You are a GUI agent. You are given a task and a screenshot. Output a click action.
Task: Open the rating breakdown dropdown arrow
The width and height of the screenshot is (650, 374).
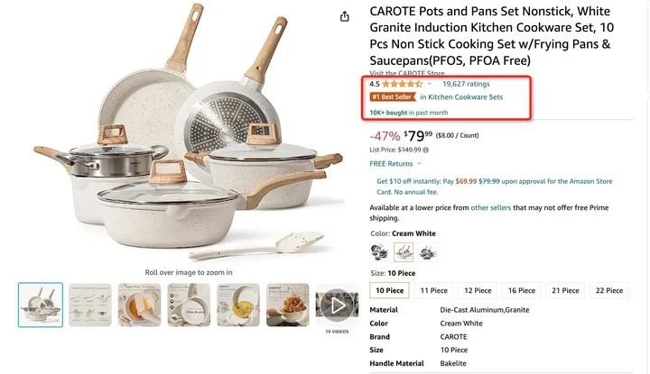(x=430, y=84)
